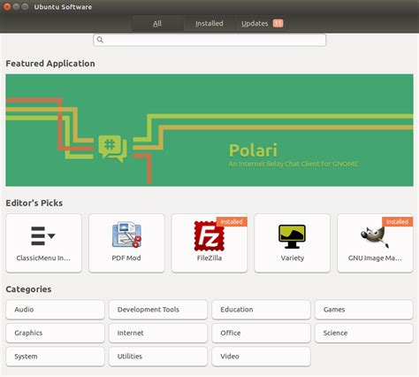Browse the Games category
This screenshot has width=419, height=377.
[364, 310]
